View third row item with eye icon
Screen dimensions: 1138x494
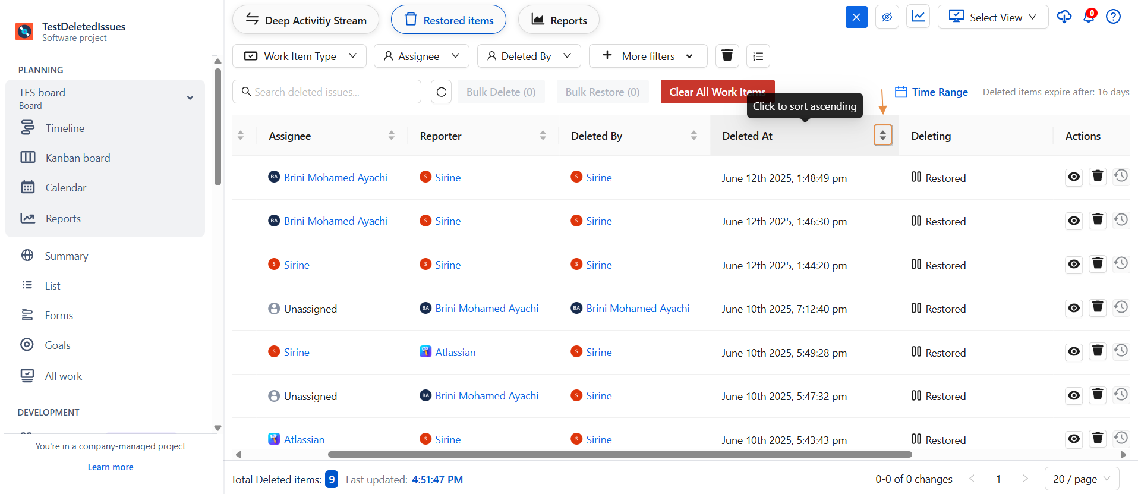pos(1074,264)
